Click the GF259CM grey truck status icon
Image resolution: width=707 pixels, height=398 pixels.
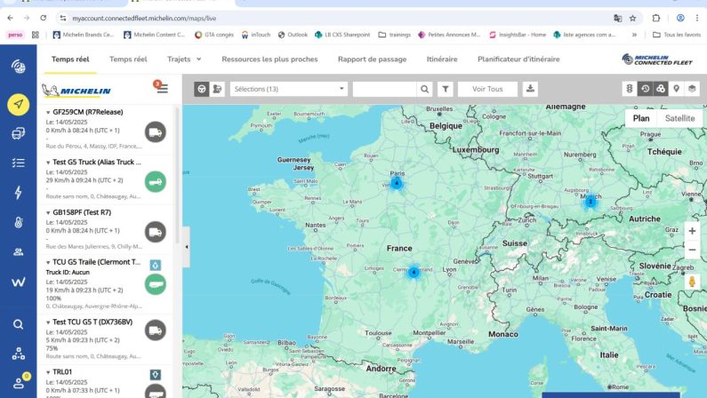tap(156, 131)
